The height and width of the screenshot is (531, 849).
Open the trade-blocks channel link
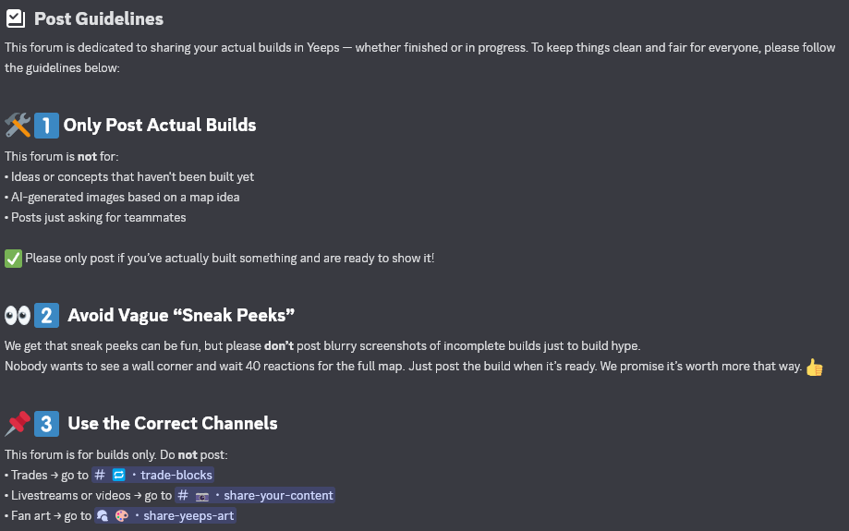coord(152,475)
